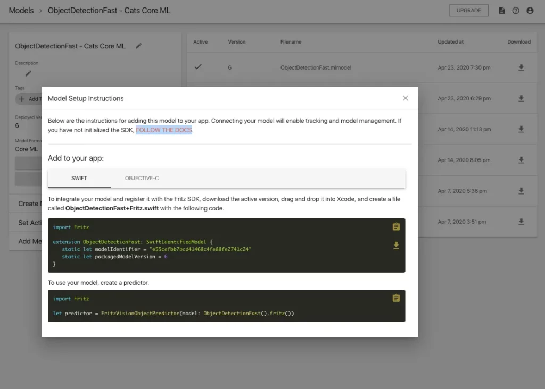The image size is (545, 389).
Task: Click the UPGRADE button
Action: [x=468, y=11]
